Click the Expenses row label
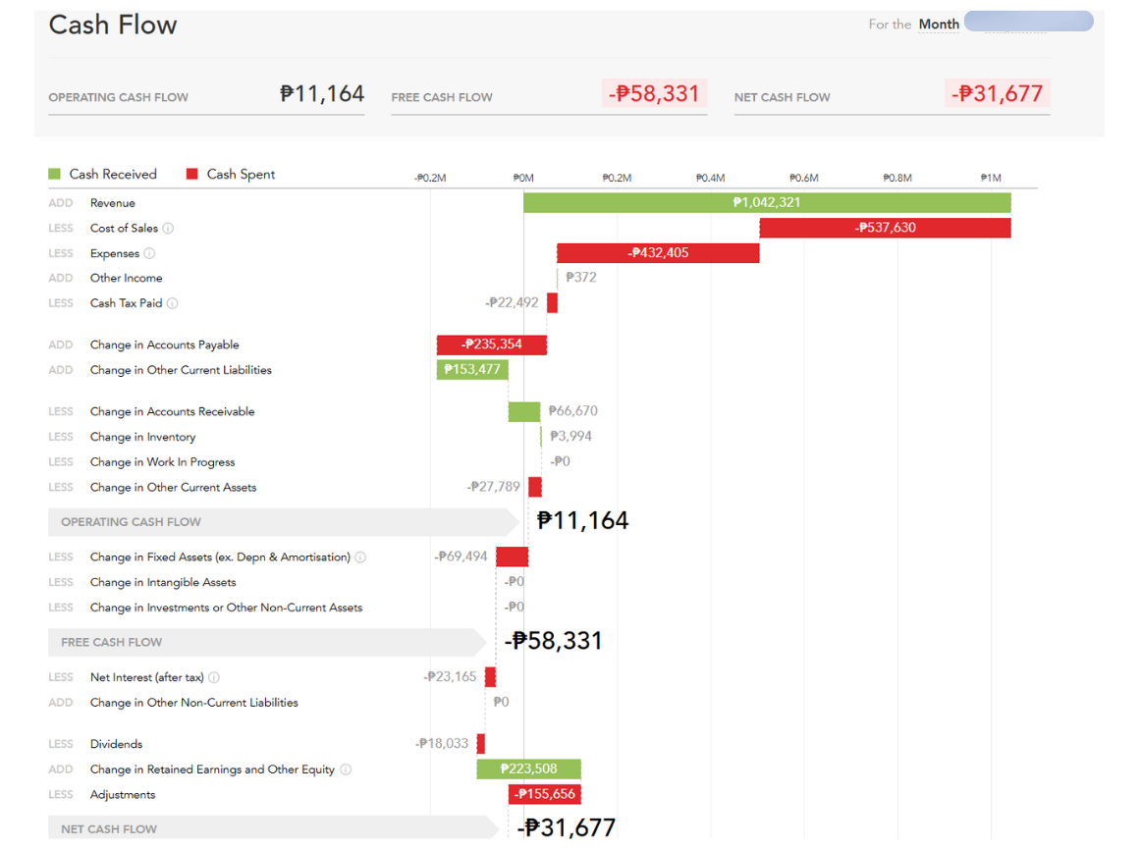The width and height of the screenshot is (1139, 849). 115,253
